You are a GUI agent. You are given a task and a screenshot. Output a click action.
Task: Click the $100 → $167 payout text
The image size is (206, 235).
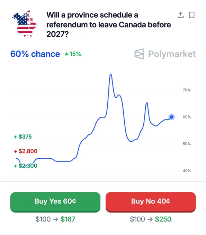tap(55, 219)
